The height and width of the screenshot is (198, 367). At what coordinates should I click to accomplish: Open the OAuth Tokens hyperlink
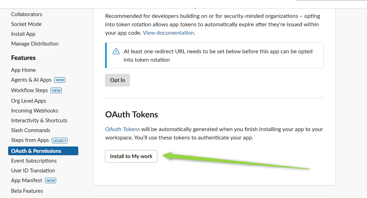tap(123, 129)
